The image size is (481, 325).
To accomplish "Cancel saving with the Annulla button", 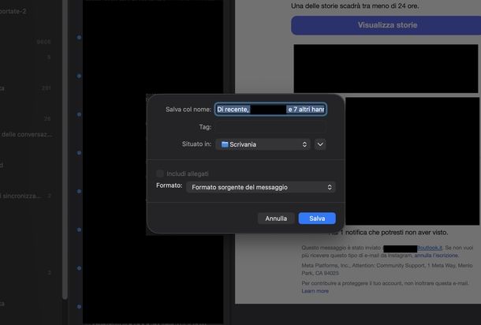I will coord(276,219).
